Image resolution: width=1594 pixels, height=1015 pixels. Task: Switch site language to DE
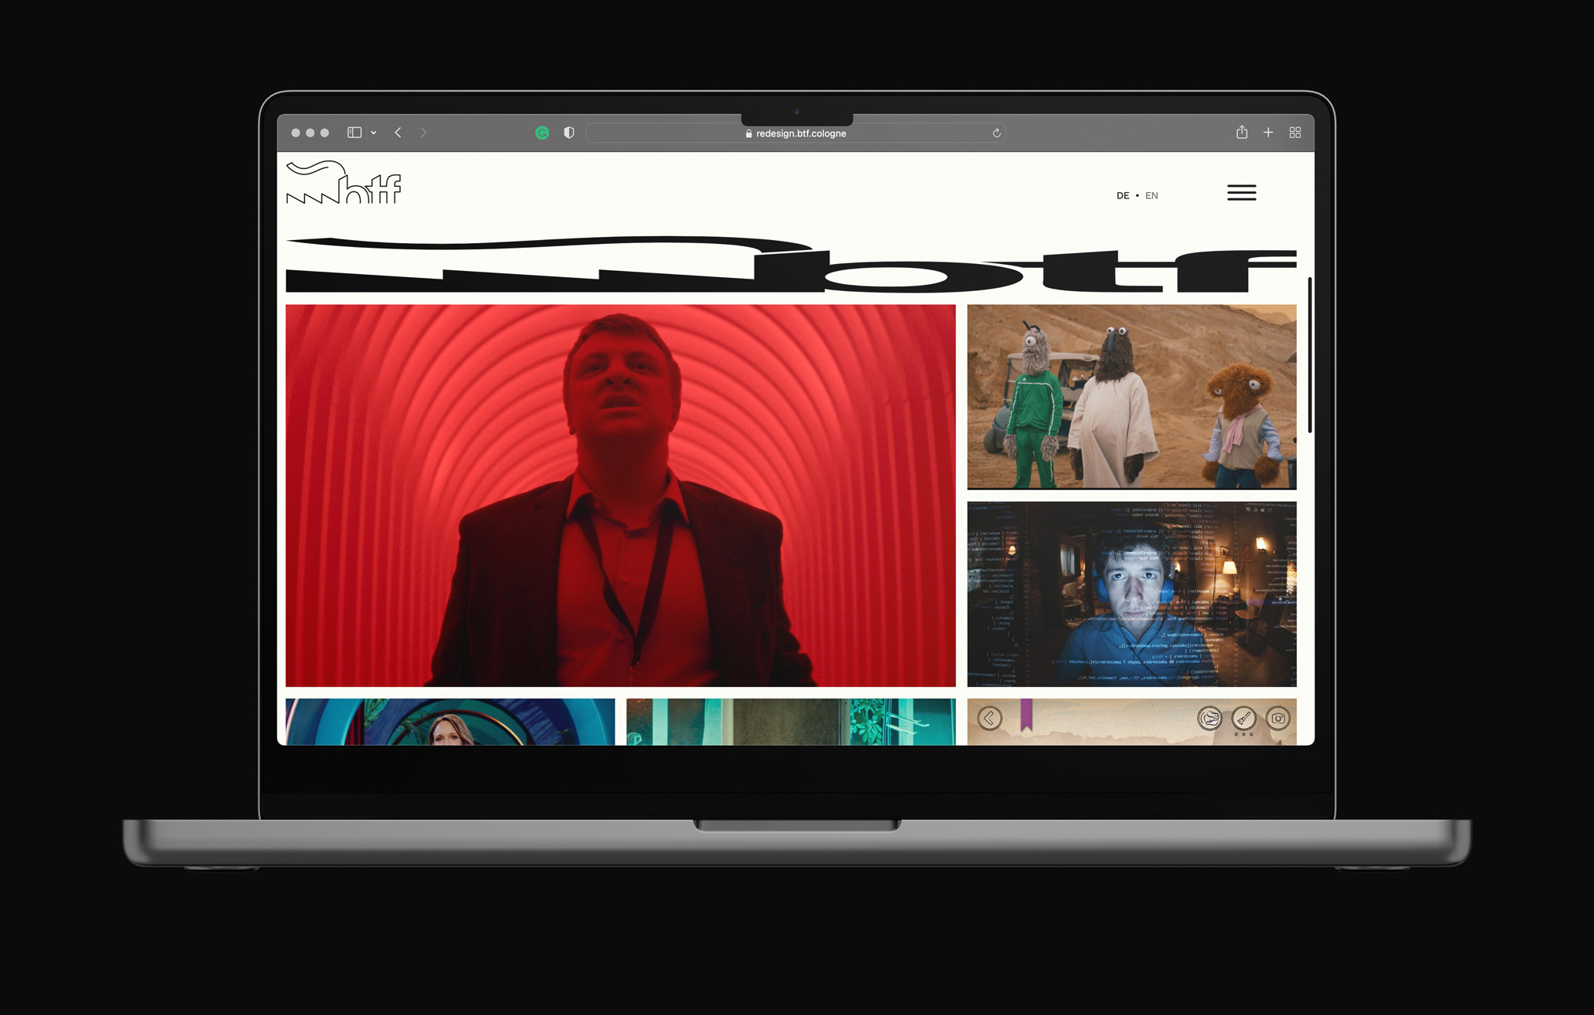pyautogui.click(x=1122, y=196)
